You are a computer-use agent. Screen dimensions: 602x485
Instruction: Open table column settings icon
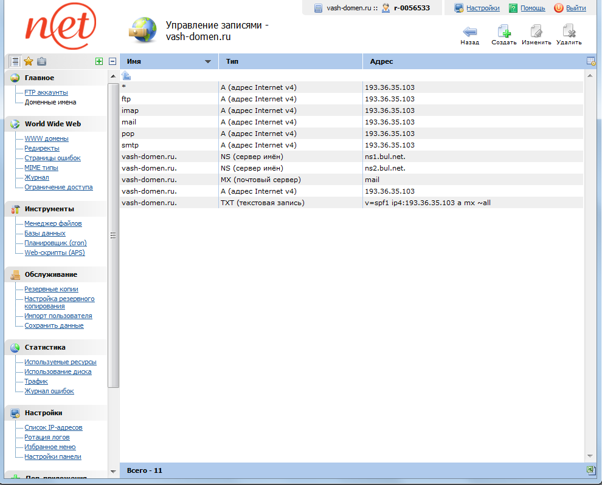click(x=590, y=61)
